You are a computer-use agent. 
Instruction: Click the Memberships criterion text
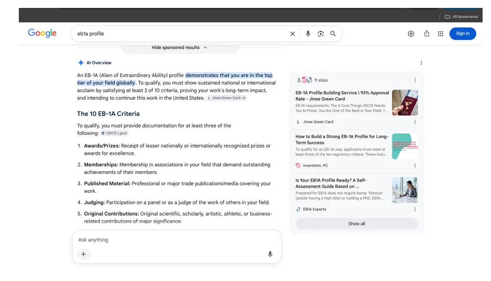[177, 169]
